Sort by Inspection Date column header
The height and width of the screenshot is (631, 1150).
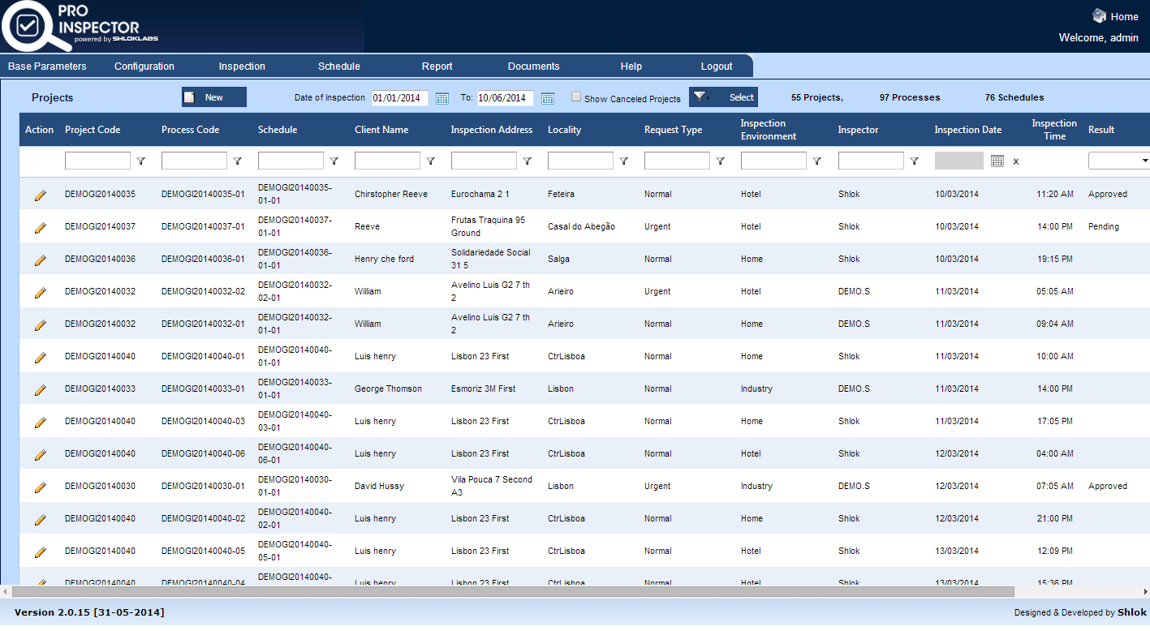point(968,130)
